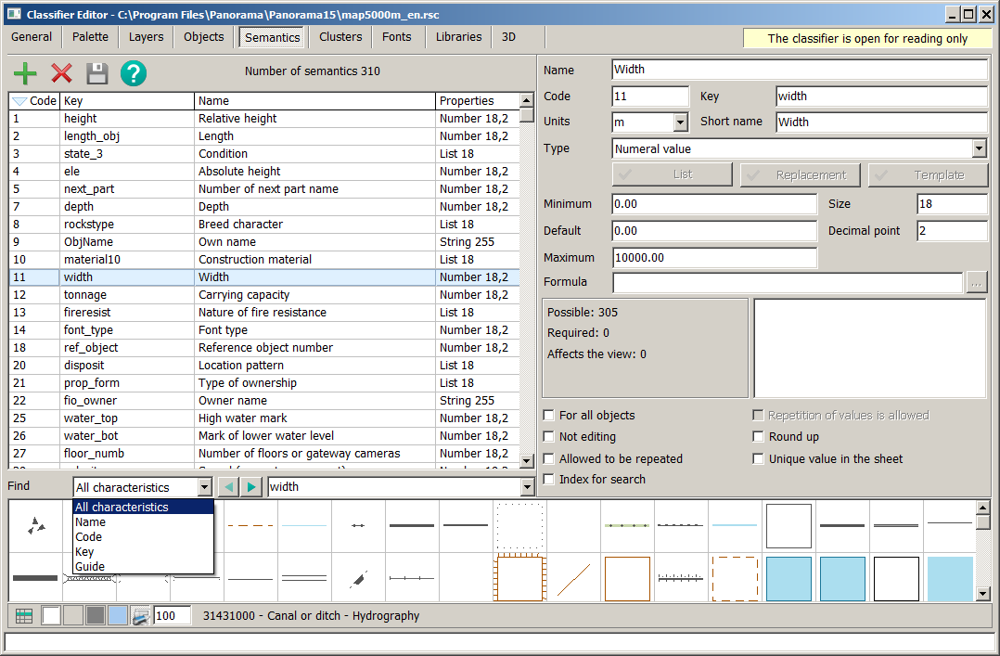Image resolution: width=1000 pixels, height=656 pixels.
Task: Select 'Key' in the Find filter list
Action: [83, 552]
